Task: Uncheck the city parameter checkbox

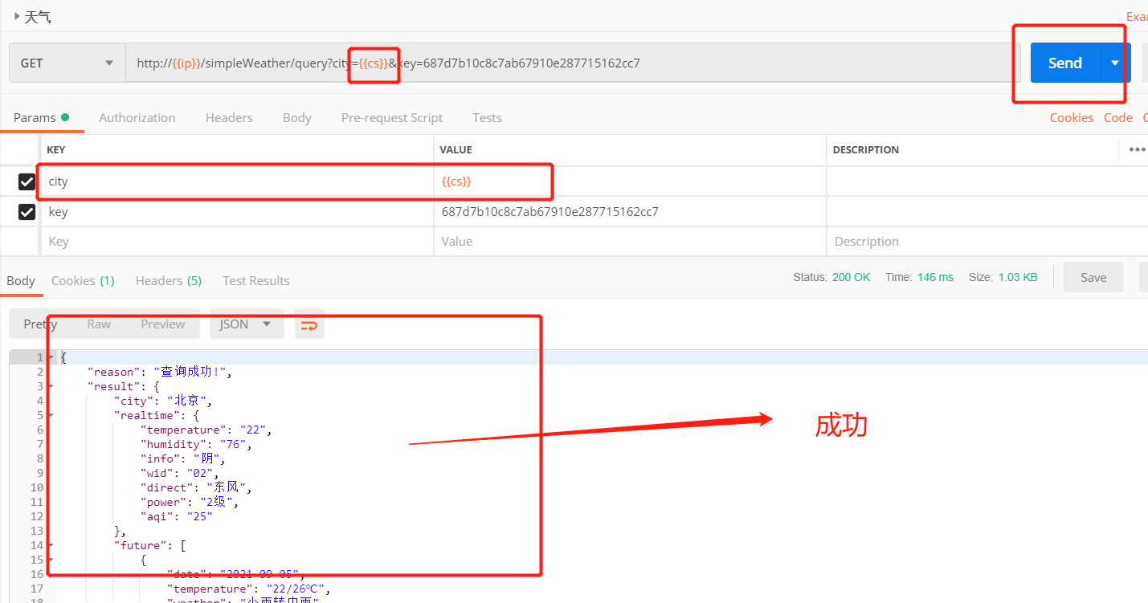Action: [x=27, y=181]
